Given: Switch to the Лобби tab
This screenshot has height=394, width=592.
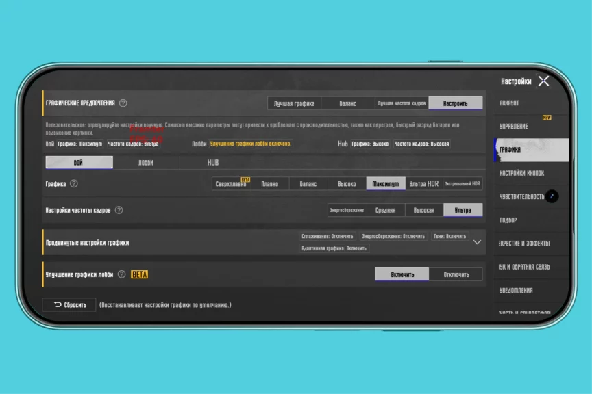Looking at the screenshot, I should 146,163.
